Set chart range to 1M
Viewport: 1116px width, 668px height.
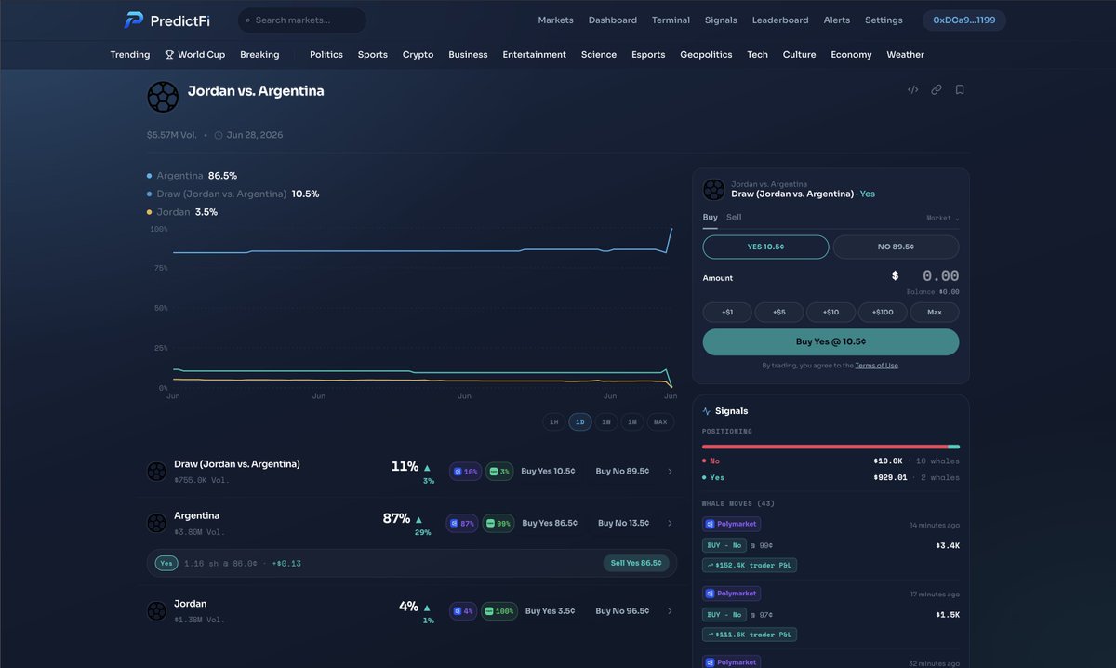click(632, 422)
